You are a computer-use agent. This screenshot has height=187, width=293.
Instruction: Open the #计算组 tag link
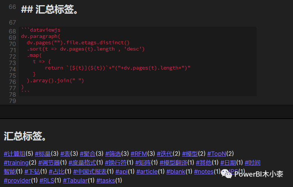(15, 154)
